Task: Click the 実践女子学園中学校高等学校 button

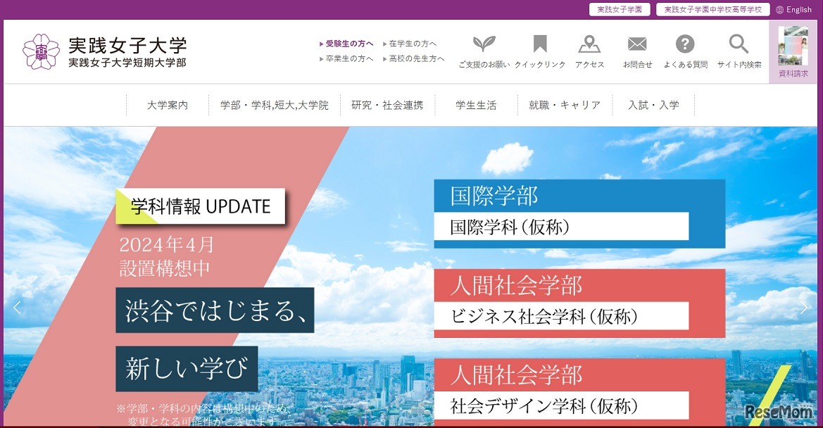Action: [x=712, y=9]
